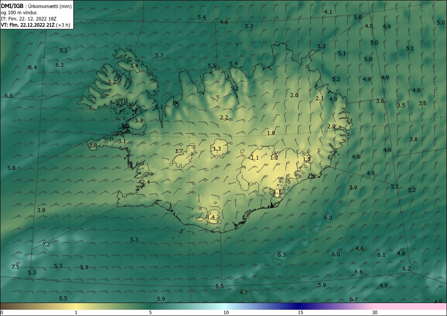Click the '30' label on color scale
This screenshot has height=316, width=447.
(375, 312)
